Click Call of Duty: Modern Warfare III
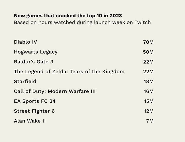This screenshot has height=142, width=185. (55, 91)
